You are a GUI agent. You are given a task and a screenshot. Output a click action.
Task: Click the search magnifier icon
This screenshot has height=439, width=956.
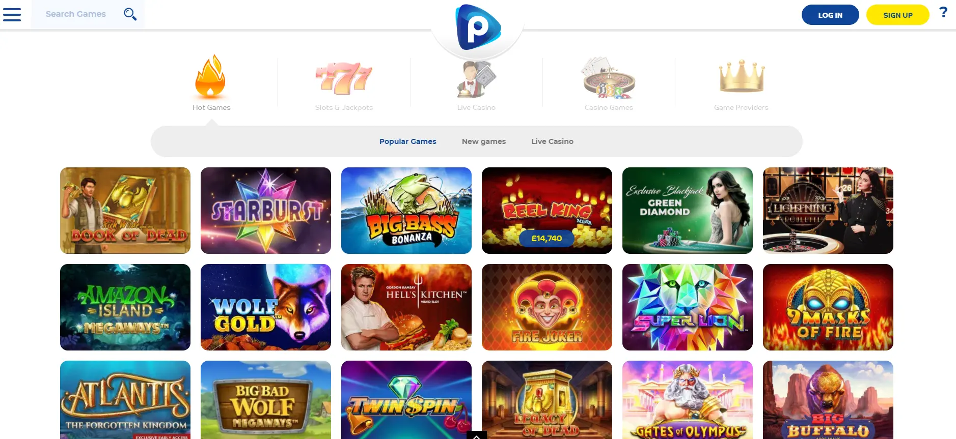[130, 14]
